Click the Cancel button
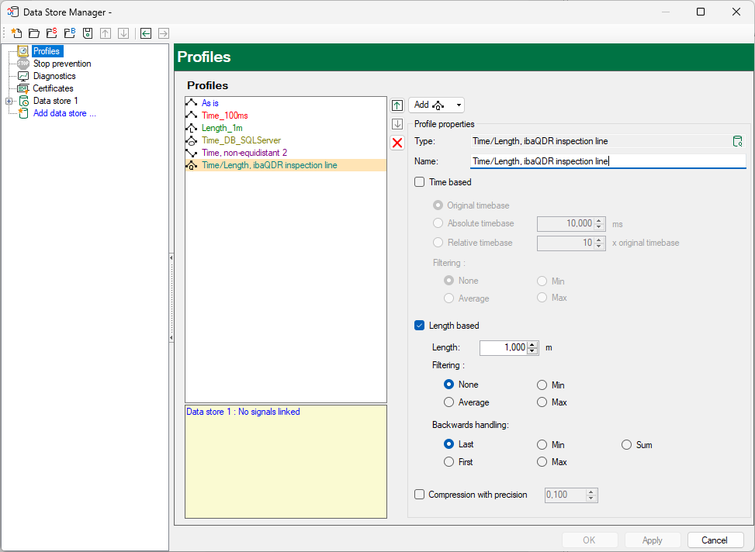The image size is (755, 552). click(x=714, y=540)
